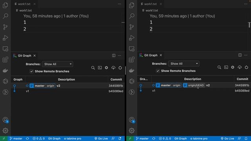Fetch from remote in right Git Graph
The height and width of the screenshot is (141, 251).
[x=240, y=67]
